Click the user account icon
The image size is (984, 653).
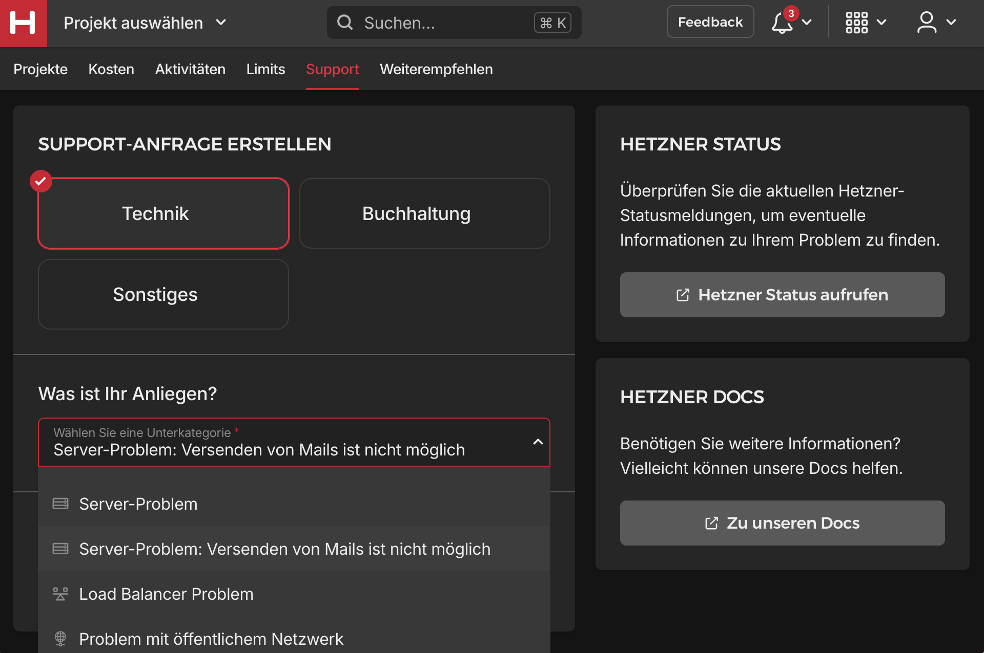pos(927,22)
